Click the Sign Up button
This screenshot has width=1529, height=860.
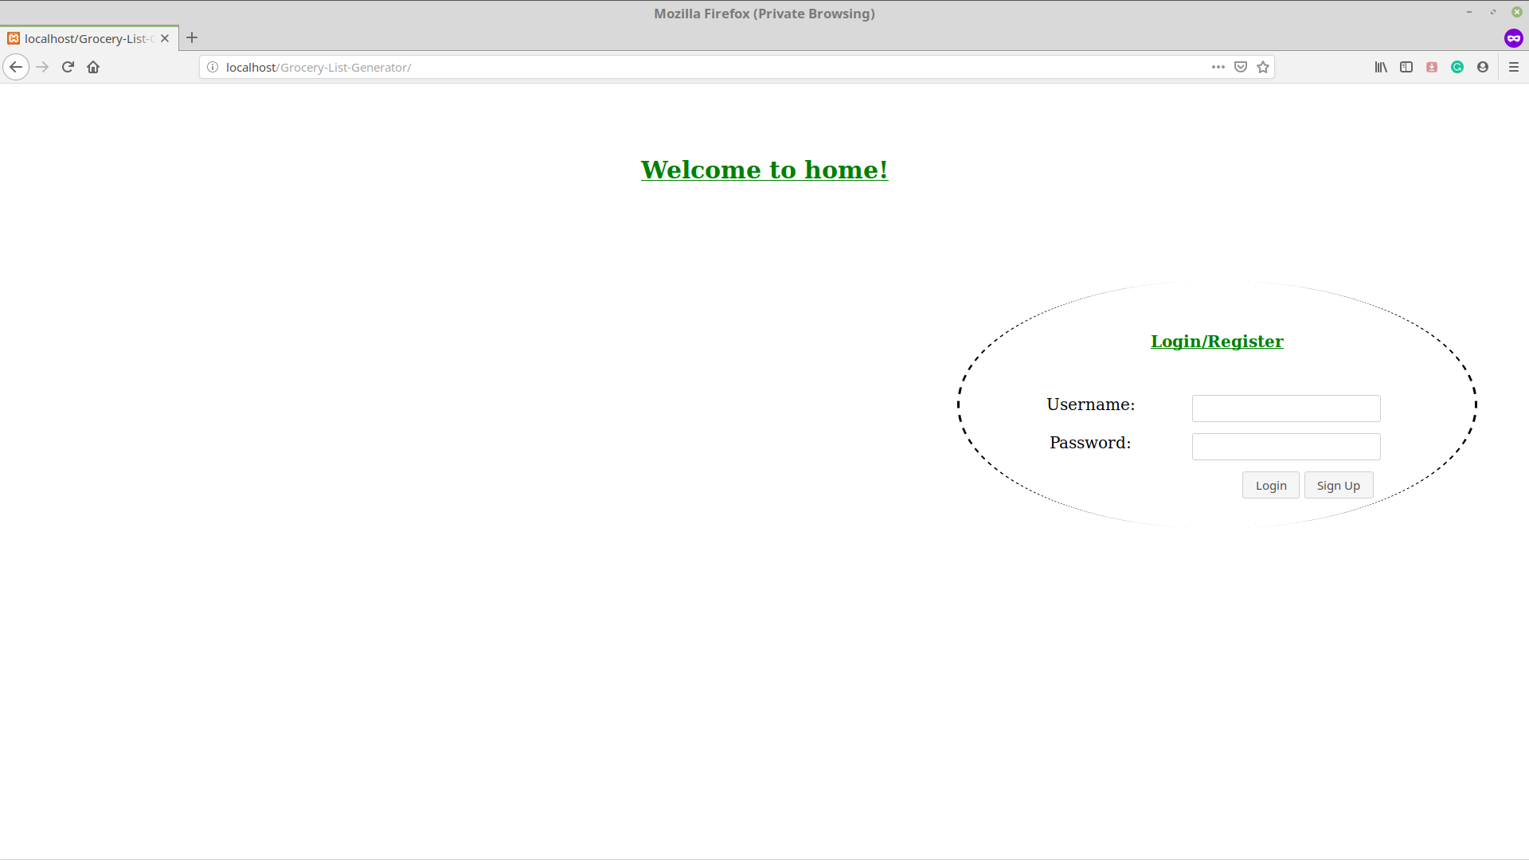(x=1338, y=485)
